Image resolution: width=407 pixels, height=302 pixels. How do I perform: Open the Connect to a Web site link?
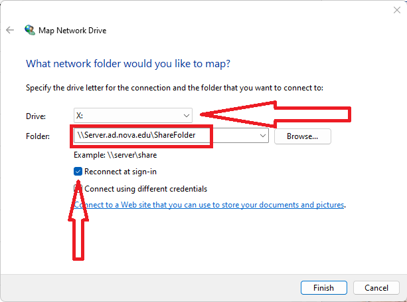click(x=209, y=205)
